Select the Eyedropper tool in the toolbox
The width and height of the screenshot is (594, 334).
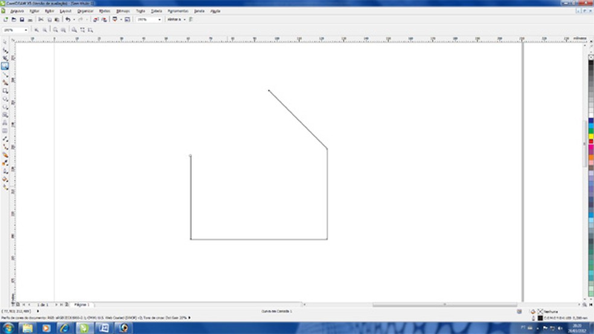click(5, 163)
